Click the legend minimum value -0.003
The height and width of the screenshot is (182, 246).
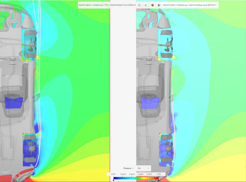point(113,174)
